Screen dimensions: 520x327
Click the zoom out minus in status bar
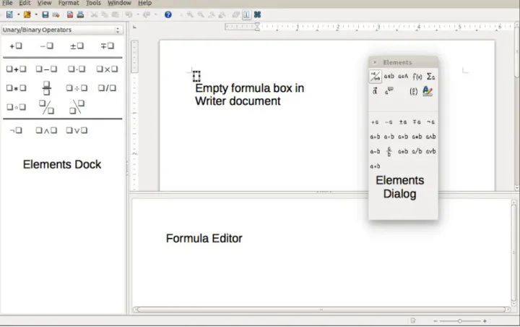click(x=435, y=321)
